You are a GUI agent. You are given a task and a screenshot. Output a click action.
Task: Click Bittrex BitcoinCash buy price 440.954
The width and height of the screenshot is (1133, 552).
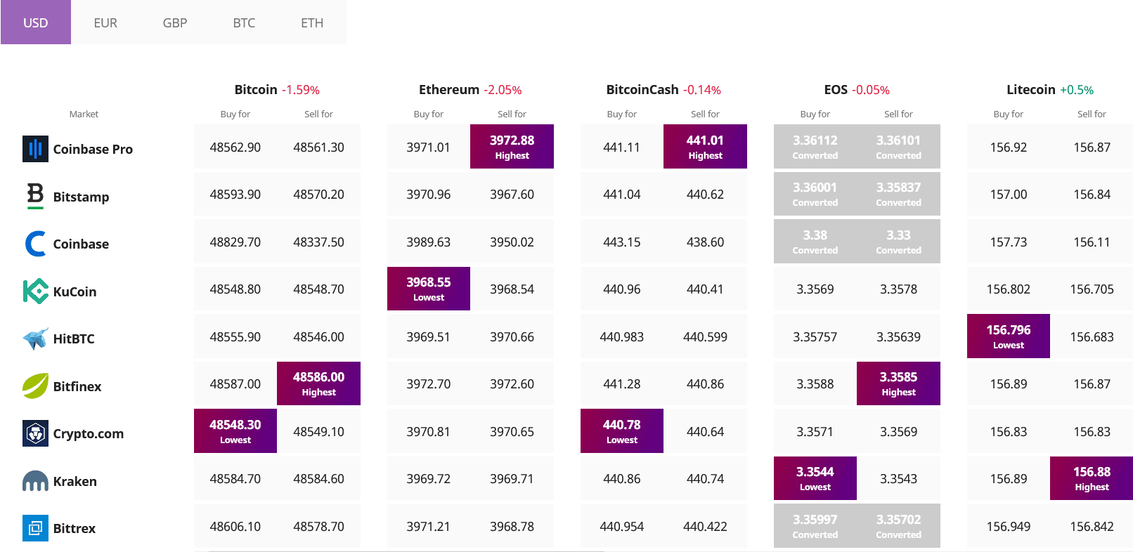pos(622,527)
